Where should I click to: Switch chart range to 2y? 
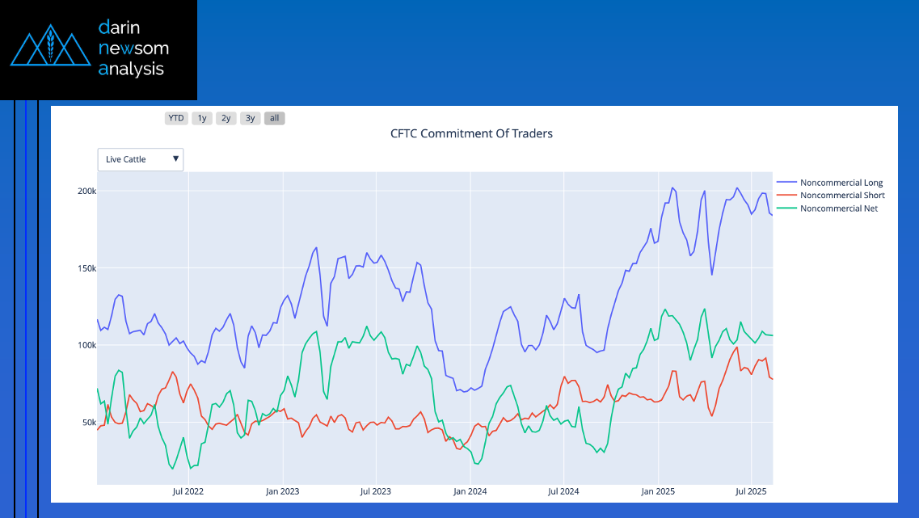[x=226, y=118]
